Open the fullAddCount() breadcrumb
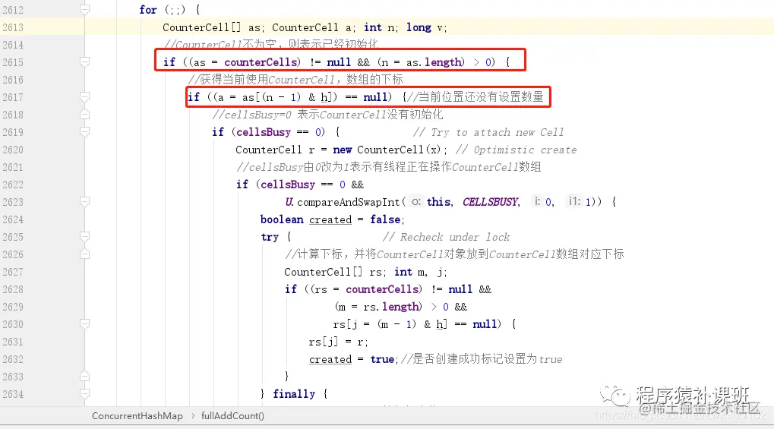The height and width of the screenshot is (429, 774). point(232,416)
